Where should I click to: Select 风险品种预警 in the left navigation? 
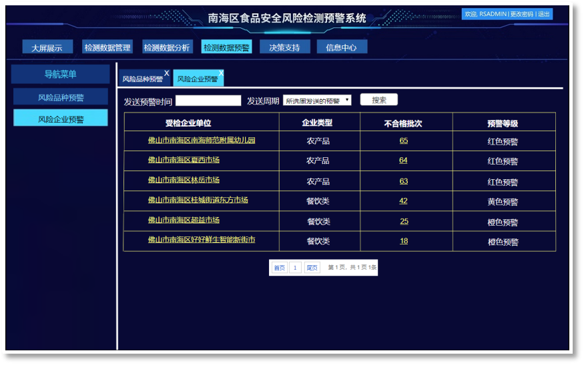[x=61, y=97]
